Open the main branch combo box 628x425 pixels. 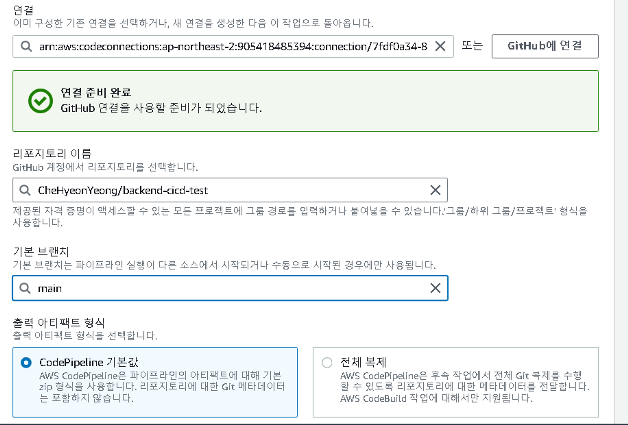(220, 288)
